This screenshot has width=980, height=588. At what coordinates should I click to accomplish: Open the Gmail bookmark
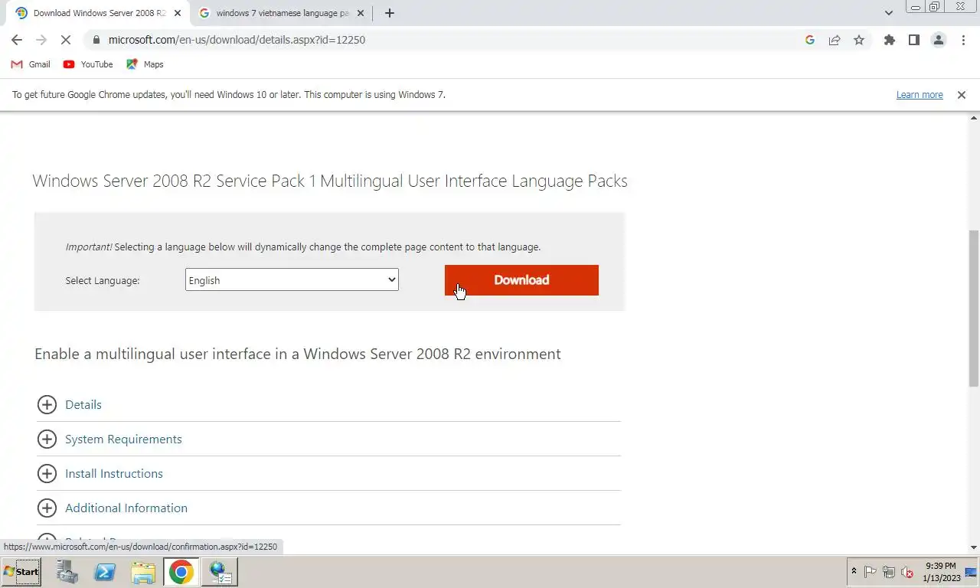(x=31, y=64)
